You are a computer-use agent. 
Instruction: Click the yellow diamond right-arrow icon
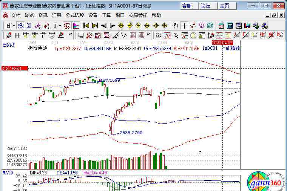point(130,26)
